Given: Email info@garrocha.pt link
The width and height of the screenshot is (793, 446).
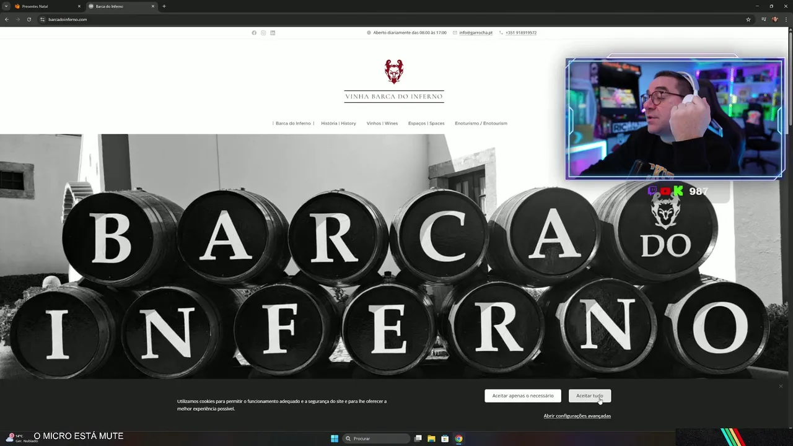Looking at the screenshot, I should click(x=476, y=33).
